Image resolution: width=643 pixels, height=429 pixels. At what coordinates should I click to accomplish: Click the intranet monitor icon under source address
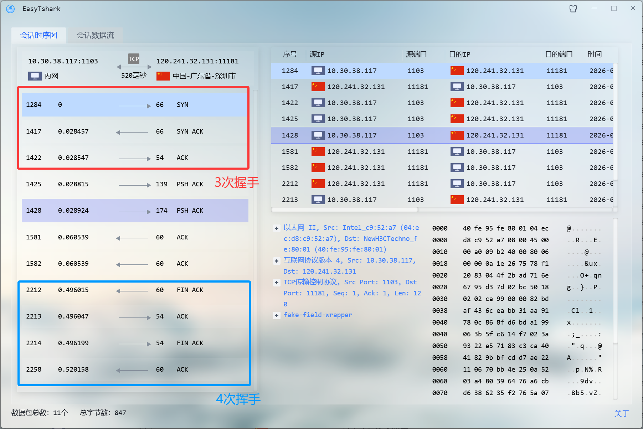pyautogui.click(x=35, y=76)
